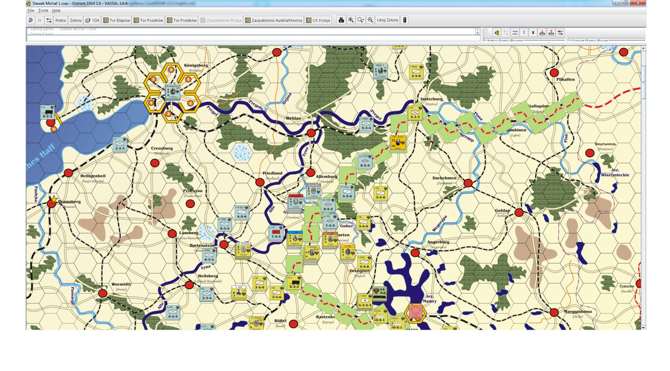Click the step forward through log icon
Screen dimensions: 670x371
point(40,20)
